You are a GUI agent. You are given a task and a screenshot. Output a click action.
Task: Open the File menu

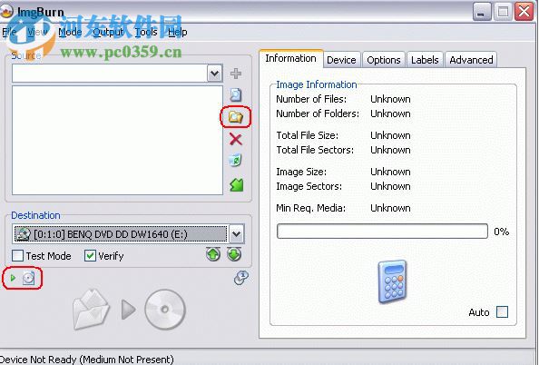pos(9,32)
